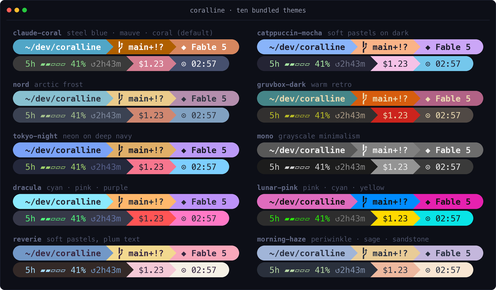Select the "morning-haze" theme heading
Image resolution: width=496 pixels, height=290 pixels.
point(281,239)
